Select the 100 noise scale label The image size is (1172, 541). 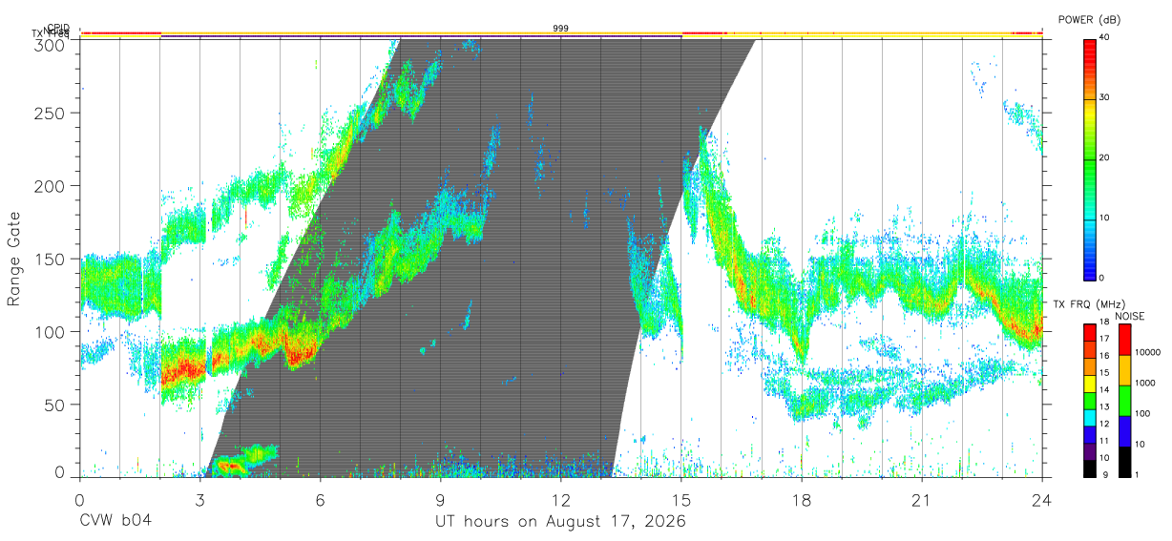(1141, 413)
